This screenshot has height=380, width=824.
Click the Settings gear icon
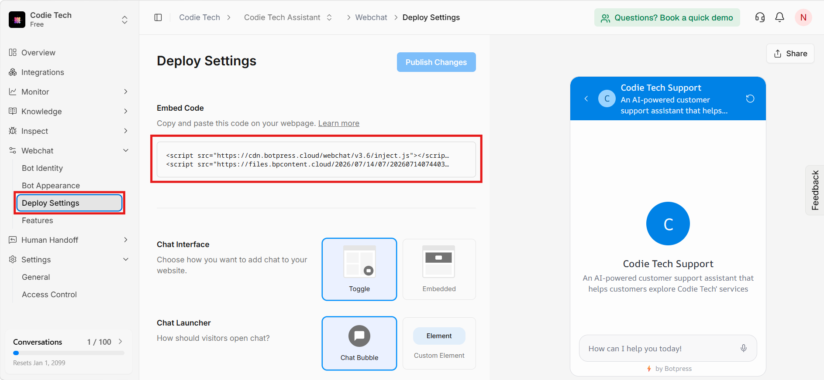pos(13,259)
